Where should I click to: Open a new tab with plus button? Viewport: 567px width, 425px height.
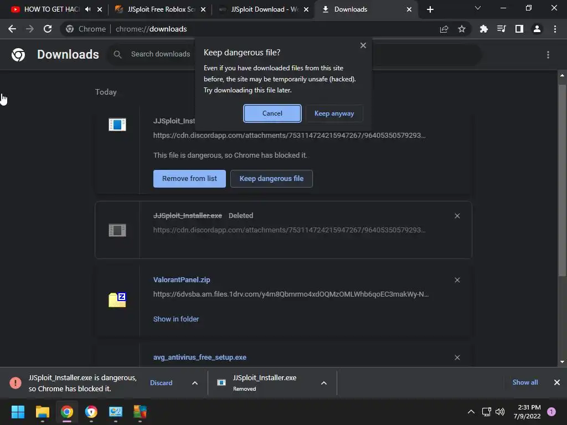430,9
